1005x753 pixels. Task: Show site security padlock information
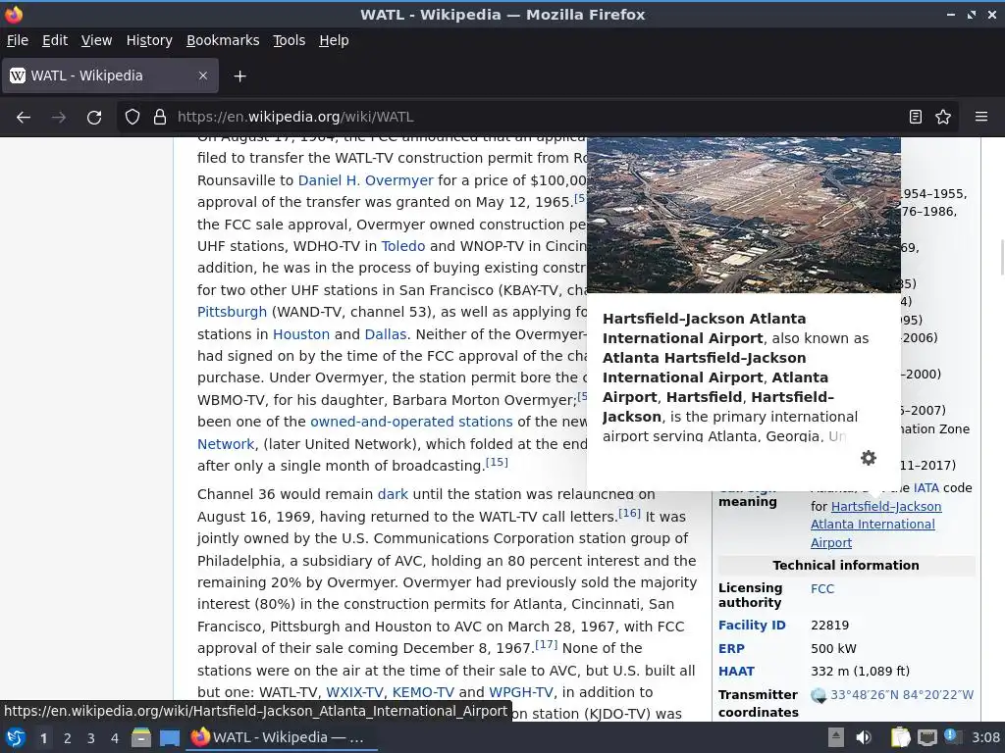point(160,118)
